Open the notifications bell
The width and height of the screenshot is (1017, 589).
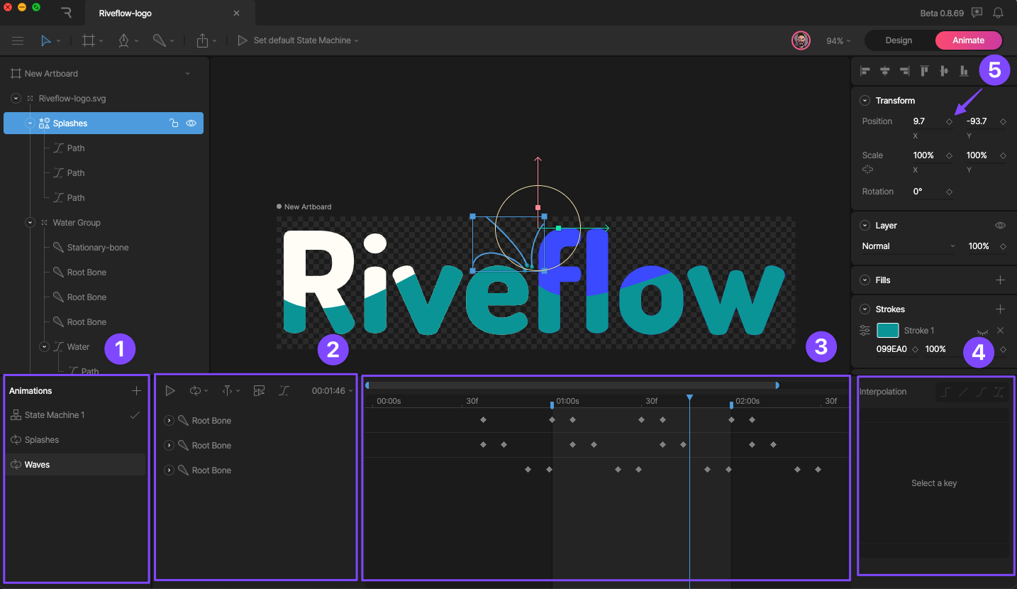pos(998,13)
